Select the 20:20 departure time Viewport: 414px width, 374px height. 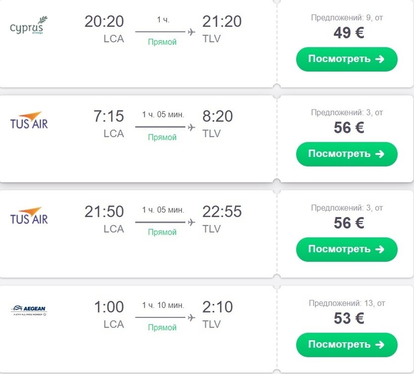click(x=104, y=21)
